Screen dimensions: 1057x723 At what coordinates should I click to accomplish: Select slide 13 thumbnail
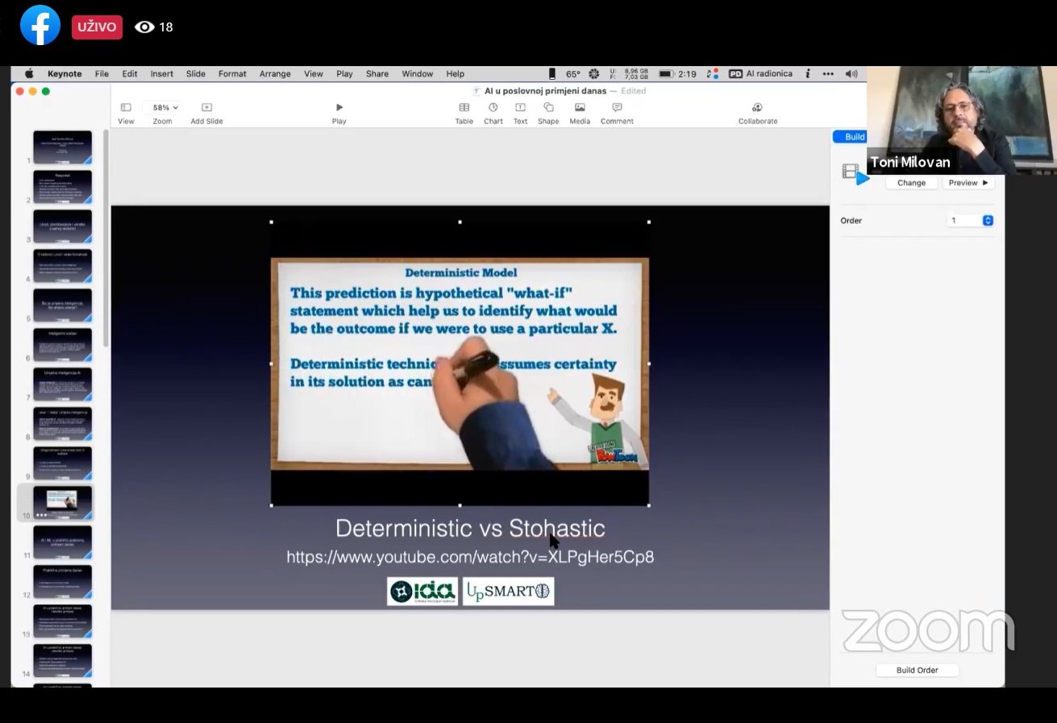[62, 621]
